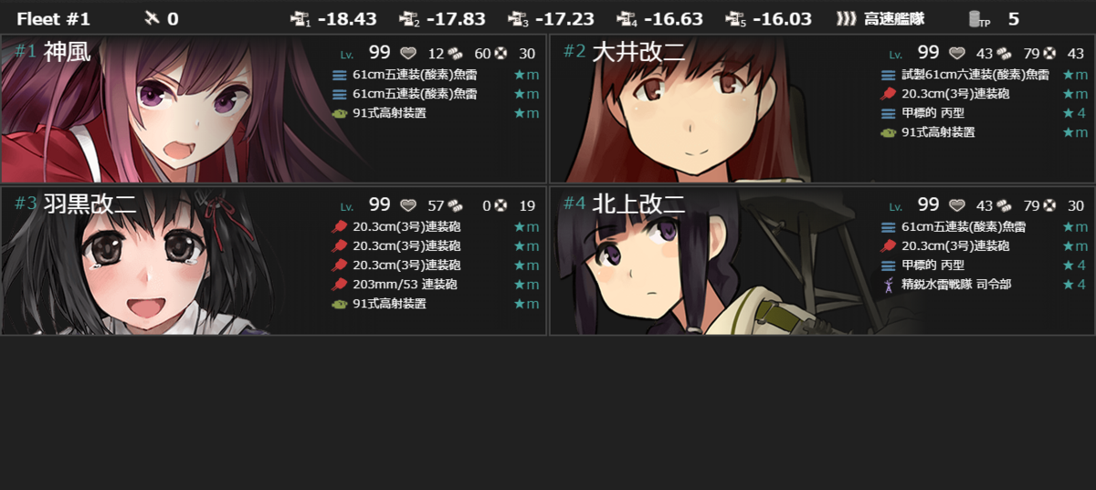Click the LoS formula 3 icon
Viewport: 1096px width, 490px height.
518,19
